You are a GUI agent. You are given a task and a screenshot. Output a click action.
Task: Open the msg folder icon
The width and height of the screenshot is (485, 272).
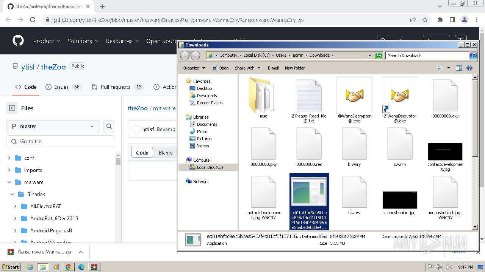(263, 96)
